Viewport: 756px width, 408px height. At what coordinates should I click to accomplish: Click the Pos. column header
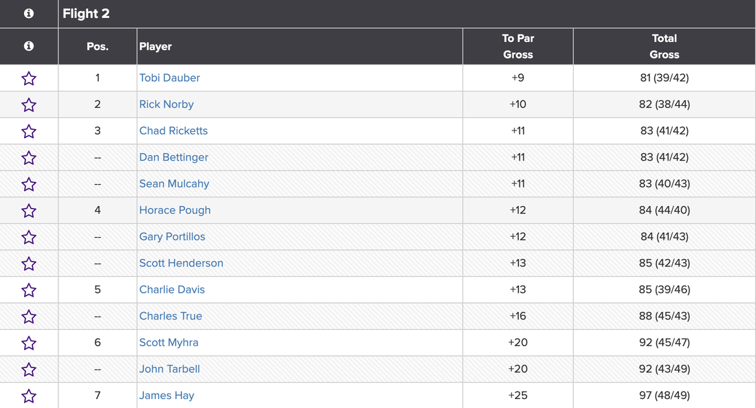click(x=98, y=47)
